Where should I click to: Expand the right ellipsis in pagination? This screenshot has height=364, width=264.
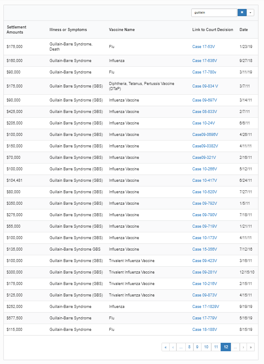pyautogui.click(x=235, y=347)
